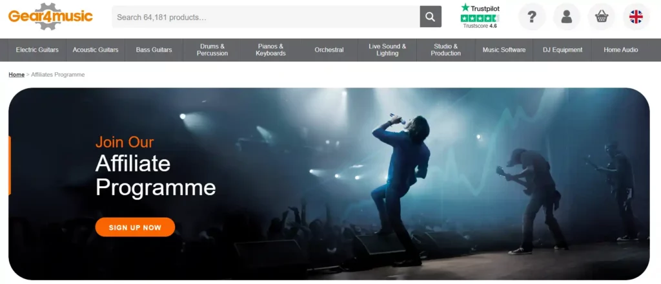Screen dimensions: 661x284
Task: Click Affiliates Programme breadcrumb text
Action: pos(57,75)
